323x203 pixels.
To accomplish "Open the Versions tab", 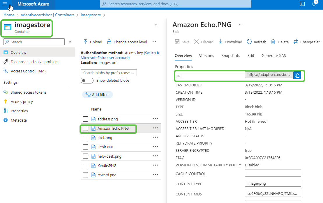I will (x=206, y=56).
